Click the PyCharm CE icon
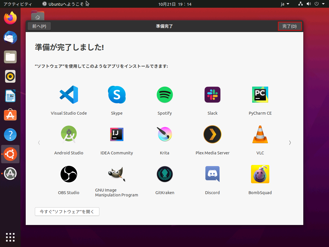The height and width of the screenshot is (247, 329). point(260,95)
